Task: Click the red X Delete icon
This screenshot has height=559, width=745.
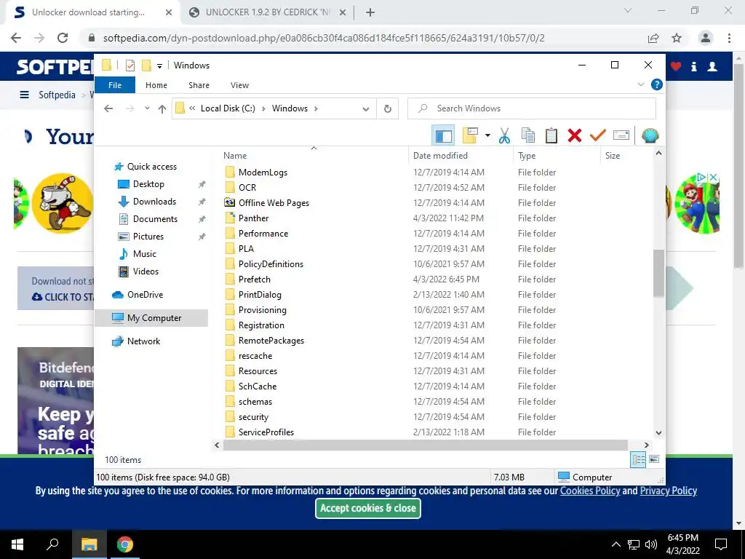Action: [x=575, y=136]
